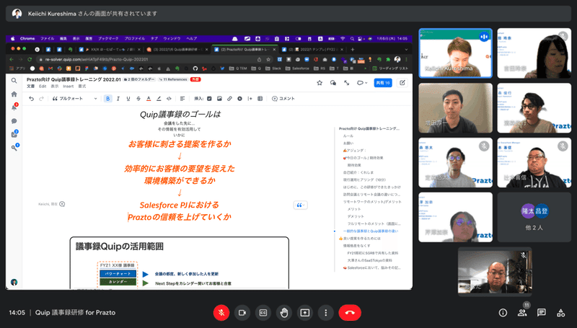Open the document conversation icon
The height and width of the screenshot is (328, 577).
point(333,83)
